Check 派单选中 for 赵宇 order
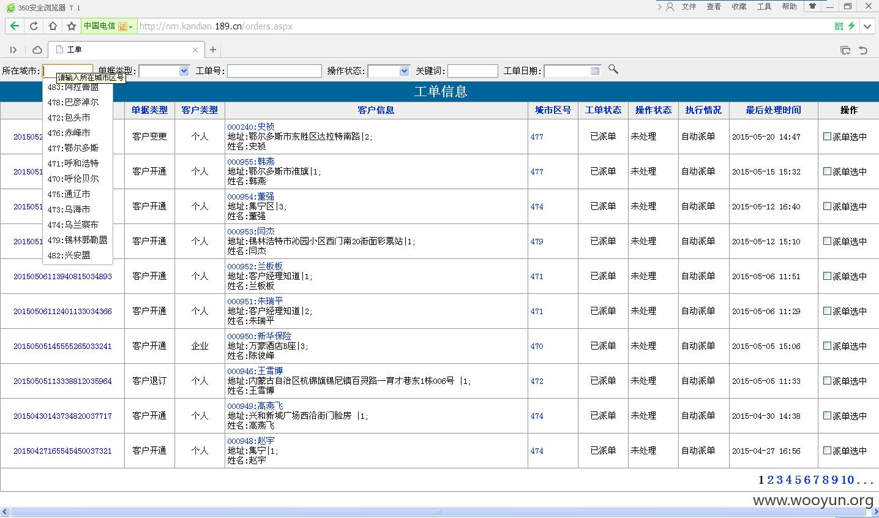The width and height of the screenshot is (879, 518). (827, 451)
